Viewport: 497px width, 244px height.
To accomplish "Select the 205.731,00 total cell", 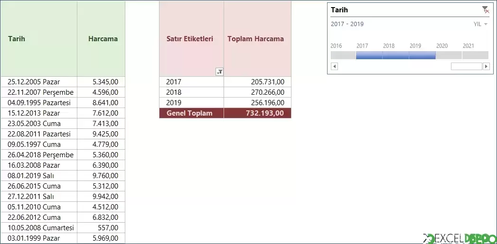I will tap(257, 82).
